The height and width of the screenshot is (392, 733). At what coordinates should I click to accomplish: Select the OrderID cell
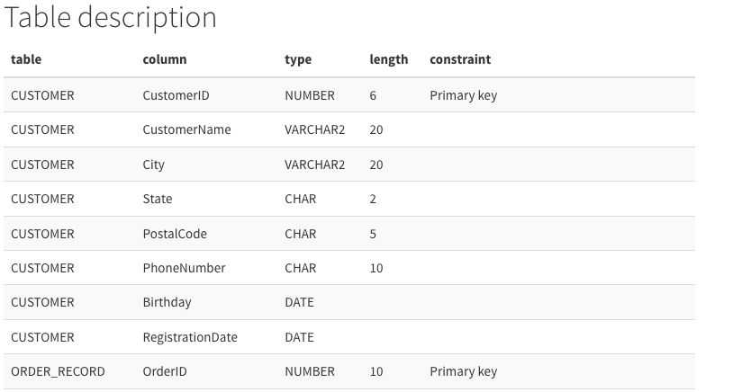coord(165,371)
